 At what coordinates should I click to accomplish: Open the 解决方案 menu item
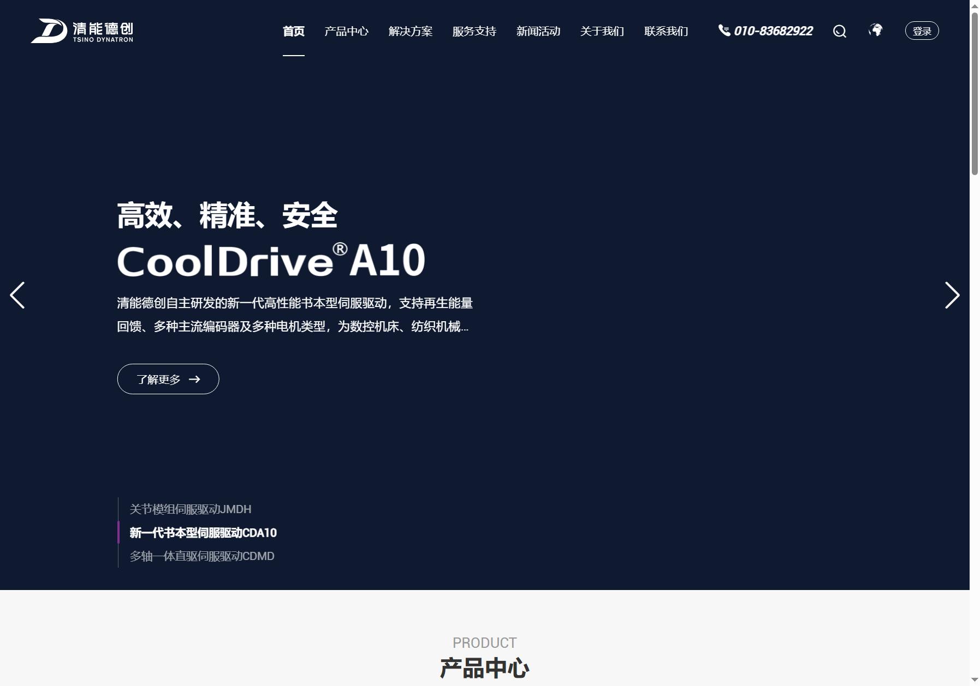point(411,31)
